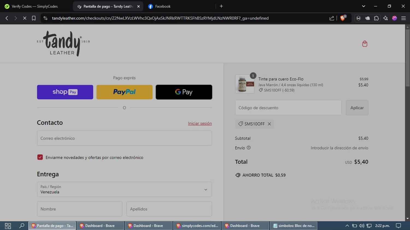Open the Windows notification center icon

[x=399, y=226]
